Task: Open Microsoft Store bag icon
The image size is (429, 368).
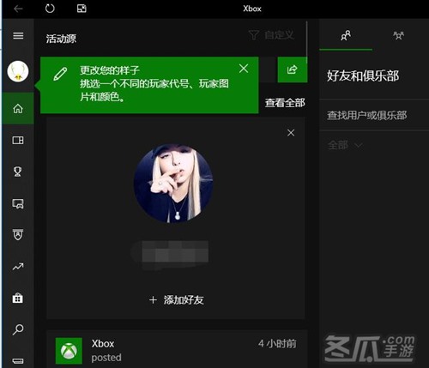Action: pyautogui.click(x=18, y=298)
